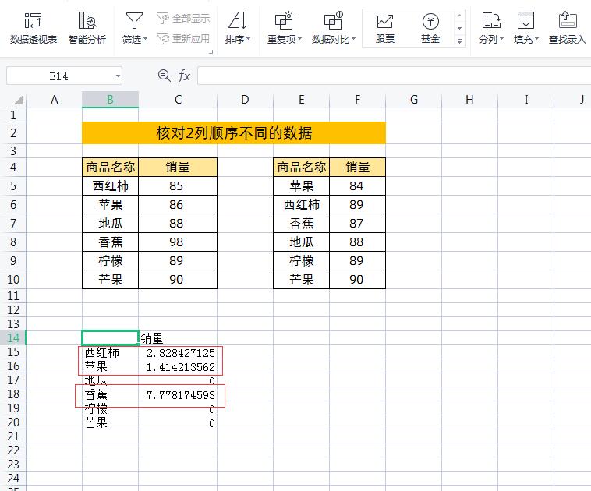Open 查找录入 lookup entry tool
591x491 pixels.
point(568,28)
